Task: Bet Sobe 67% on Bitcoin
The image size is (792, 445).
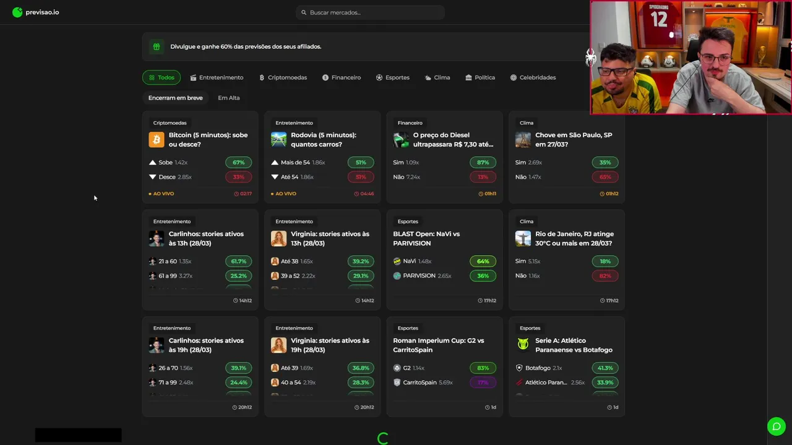Action: pyautogui.click(x=238, y=163)
